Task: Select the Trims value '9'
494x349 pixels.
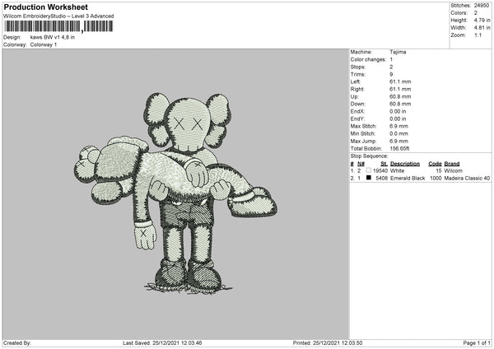Action: [391, 74]
